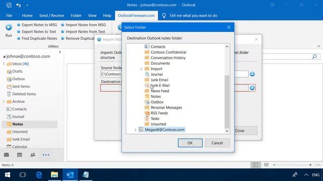Click destination folder browse button in Import dialog

(252, 88)
